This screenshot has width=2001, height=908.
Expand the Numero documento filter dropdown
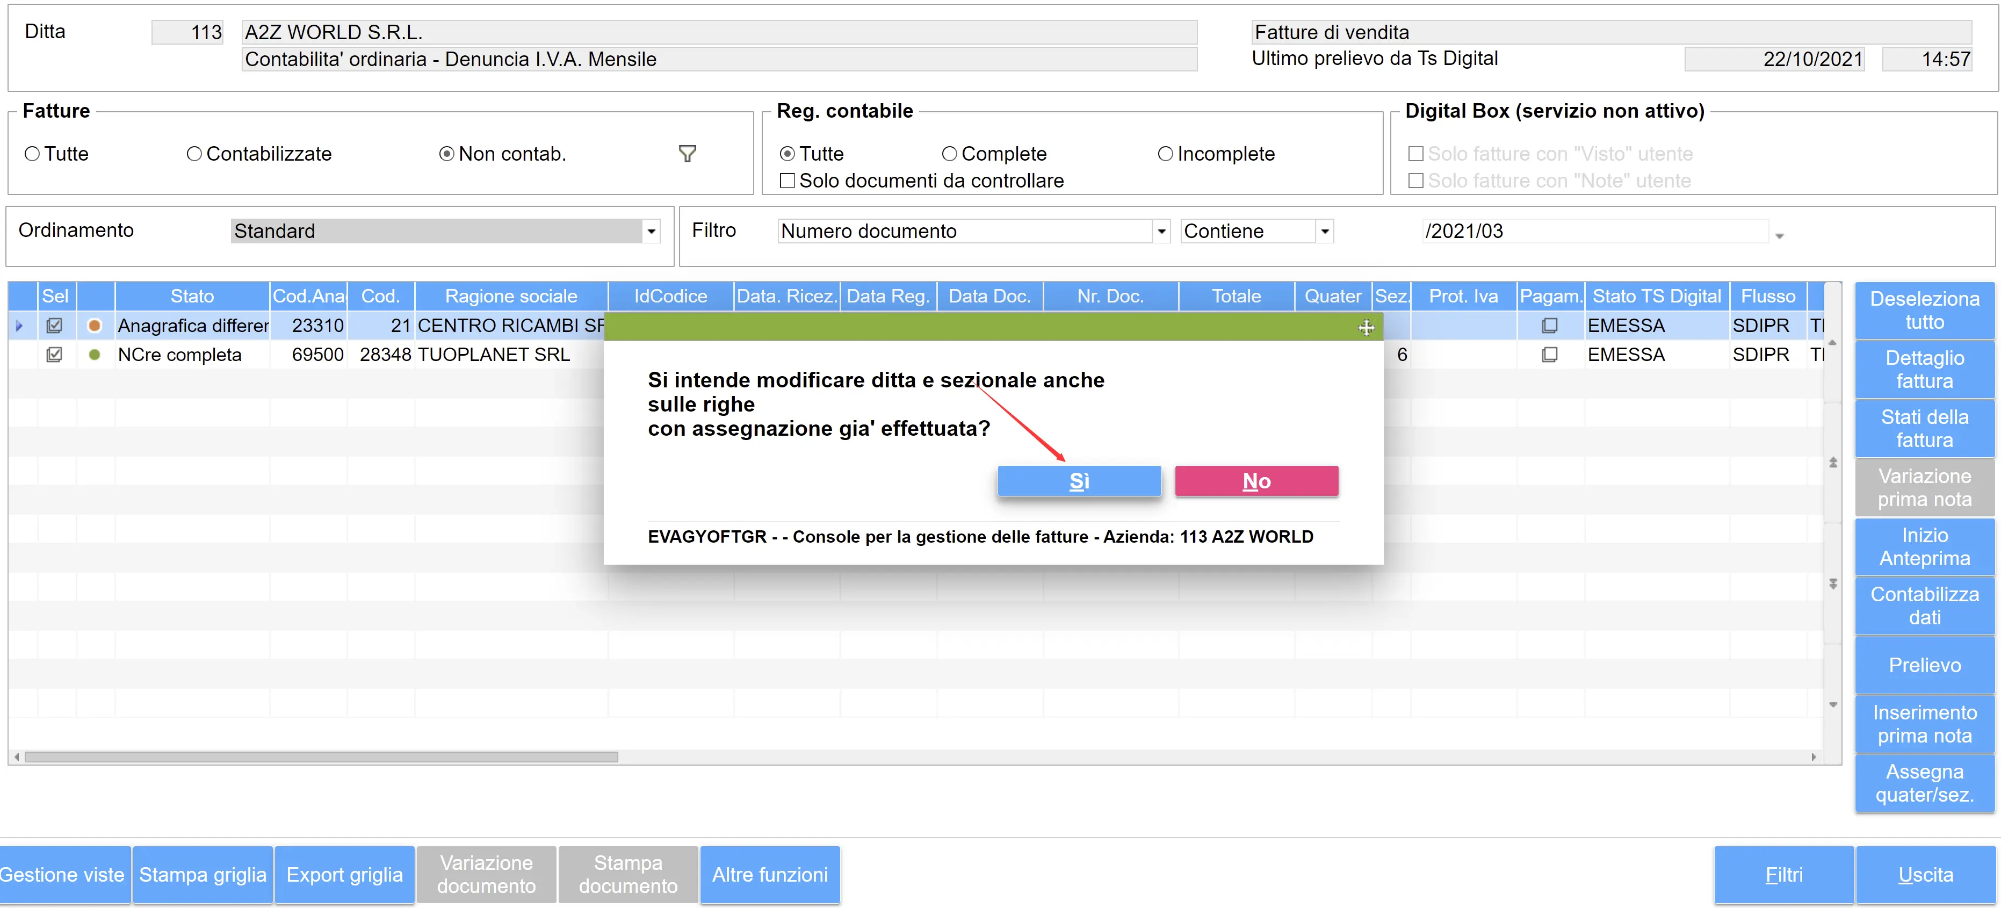[1160, 232]
